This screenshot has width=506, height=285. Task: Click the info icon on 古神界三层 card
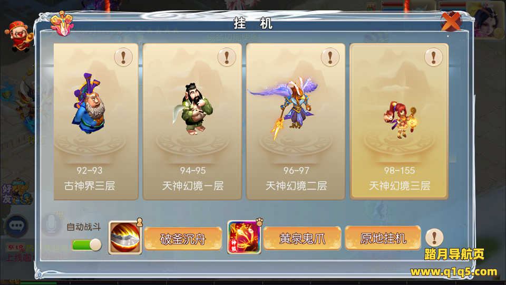[123, 57]
